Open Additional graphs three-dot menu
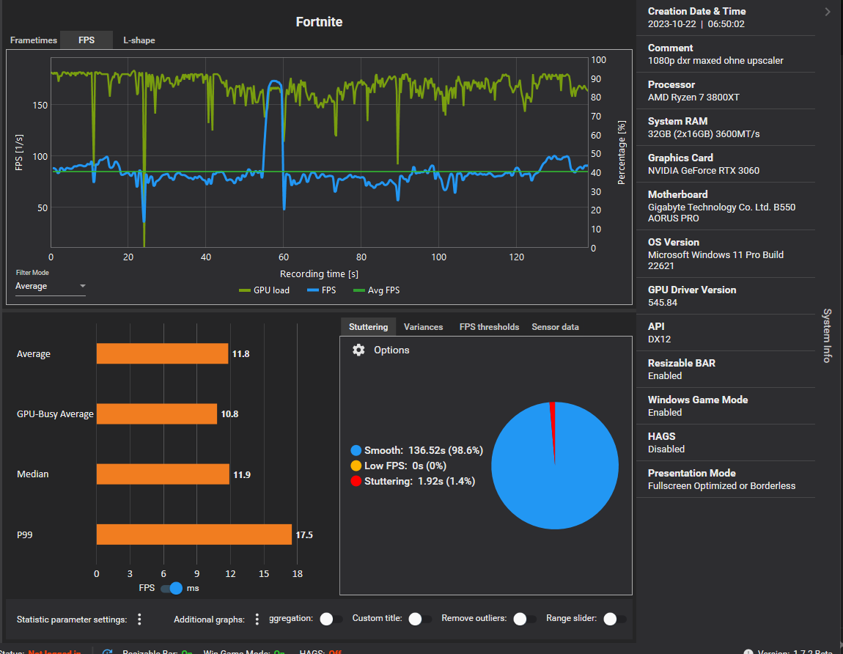 coord(257,619)
